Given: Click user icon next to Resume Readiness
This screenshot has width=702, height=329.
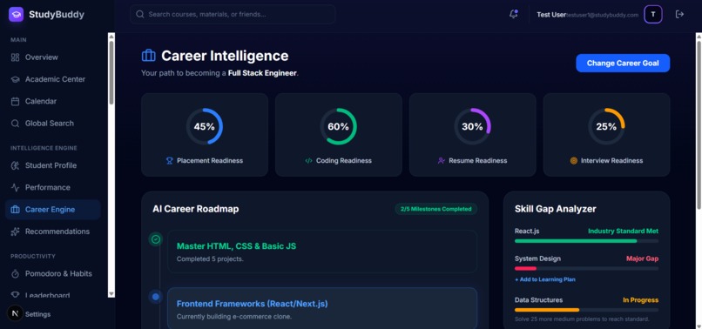Looking at the screenshot, I should [x=442, y=161].
